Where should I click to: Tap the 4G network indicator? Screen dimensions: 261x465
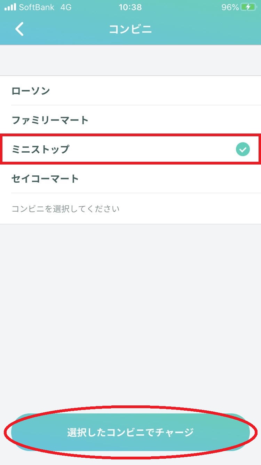pyautogui.click(x=66, y=7)
